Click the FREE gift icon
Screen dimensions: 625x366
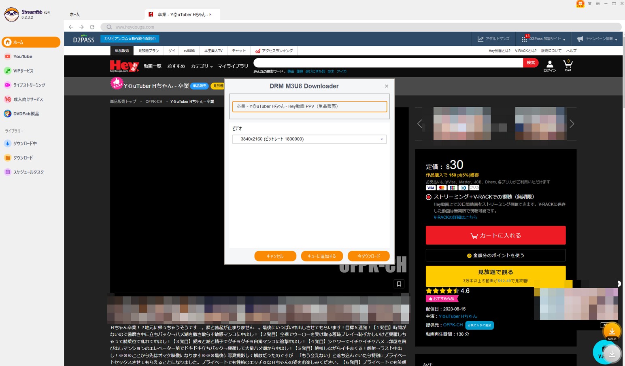[x=580, y=4]
